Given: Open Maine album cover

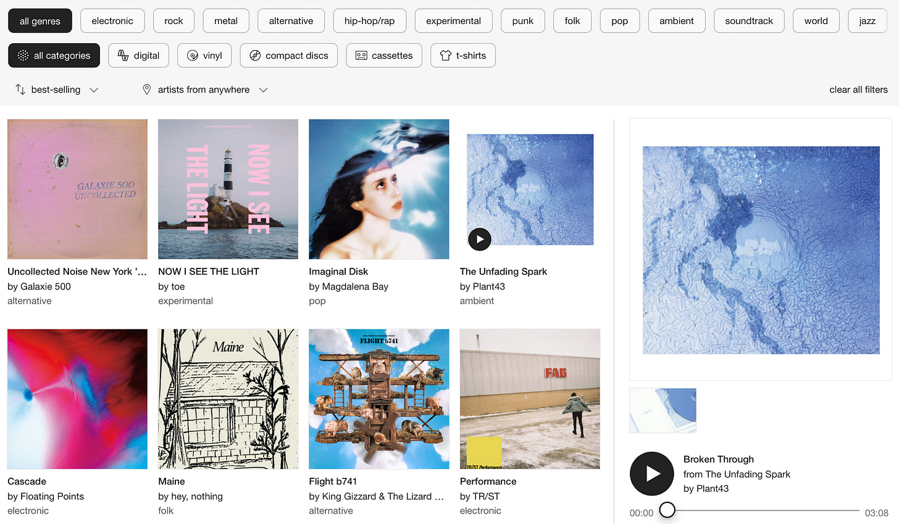Looking at the screenshot, I should point(228,399).
